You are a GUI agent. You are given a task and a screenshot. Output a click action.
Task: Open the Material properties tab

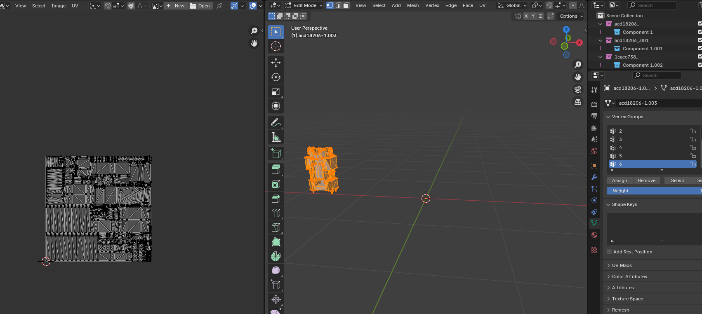(594, 235)
